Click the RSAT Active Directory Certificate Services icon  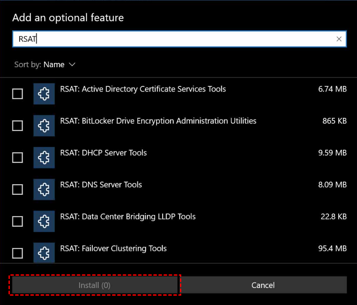click(x=44, y=94)
